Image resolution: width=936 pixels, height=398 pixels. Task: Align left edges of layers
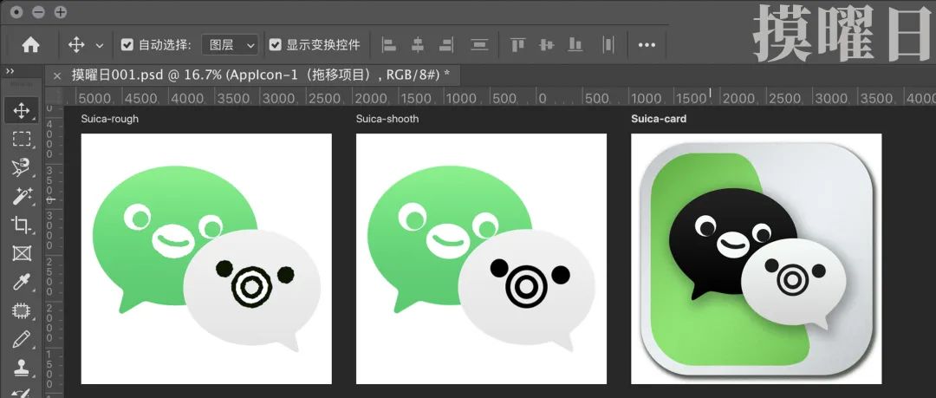[x=389, y=45]
